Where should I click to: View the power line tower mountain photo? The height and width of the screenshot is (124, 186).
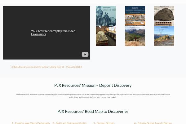pos(164,36)
